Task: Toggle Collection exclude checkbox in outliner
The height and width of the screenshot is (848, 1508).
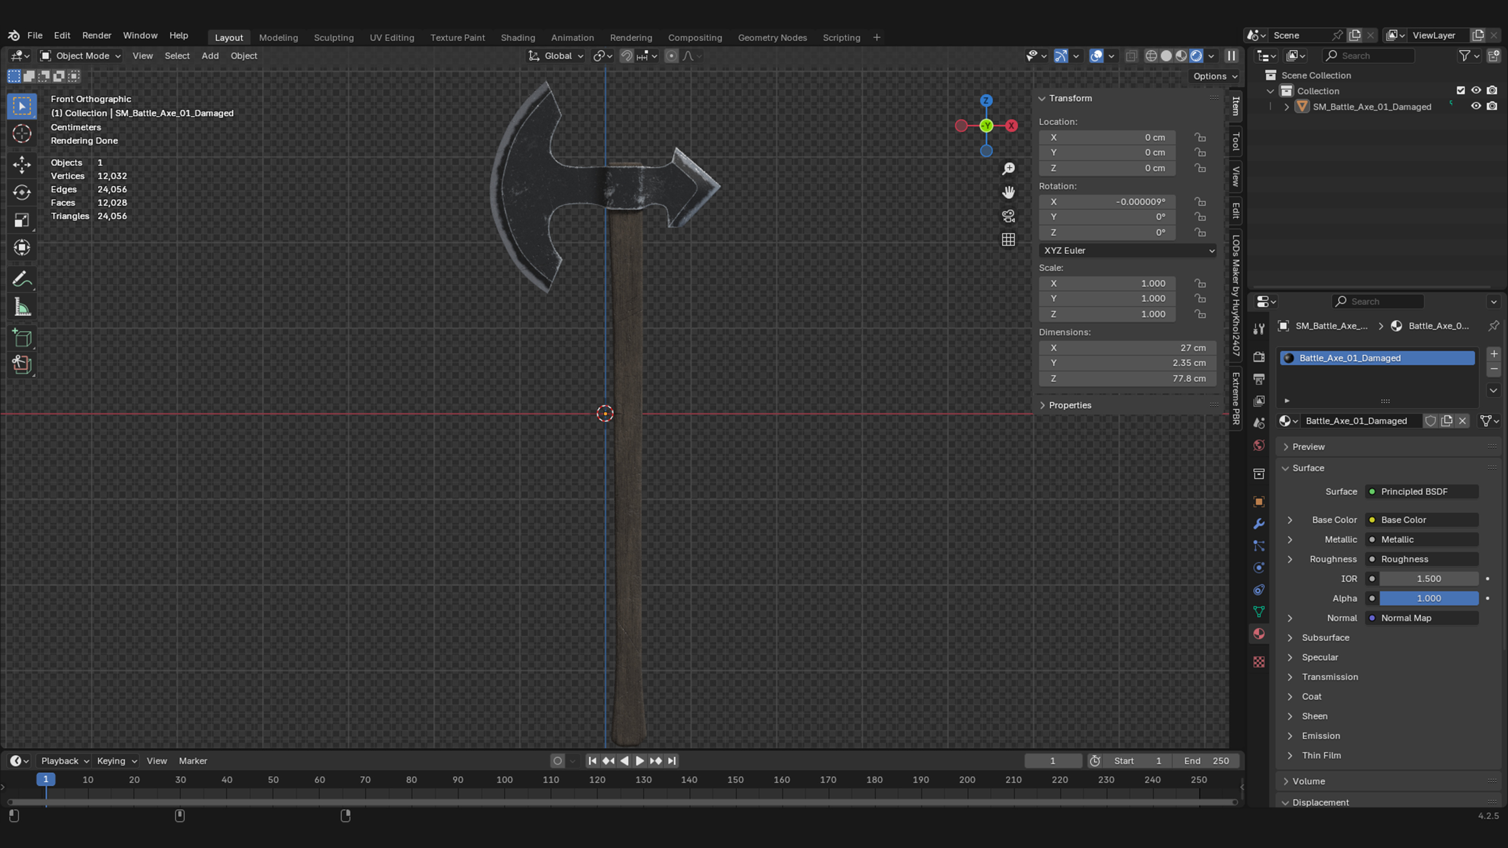Action: click(1460, 91)
